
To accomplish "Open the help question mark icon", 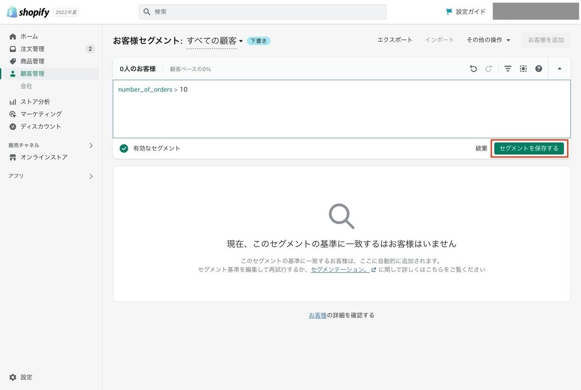I will point(538,69).
